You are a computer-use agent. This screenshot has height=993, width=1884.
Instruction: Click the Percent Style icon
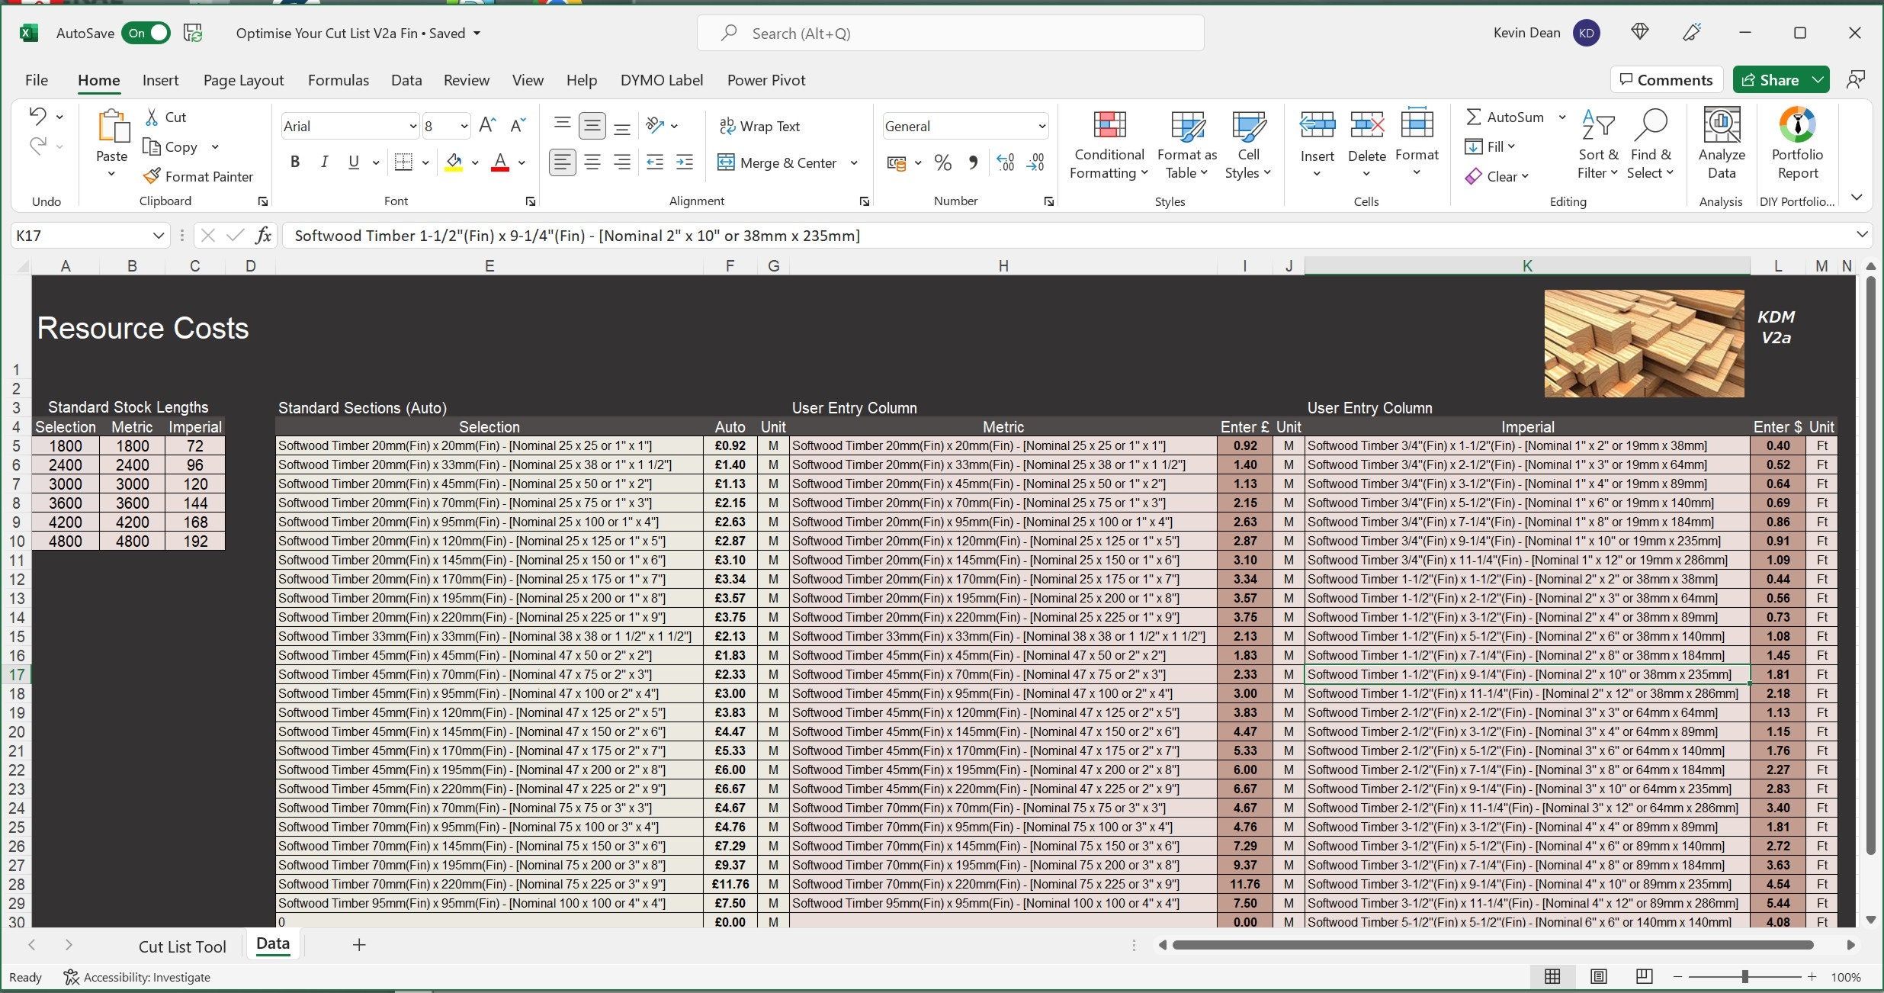[942, 162]
